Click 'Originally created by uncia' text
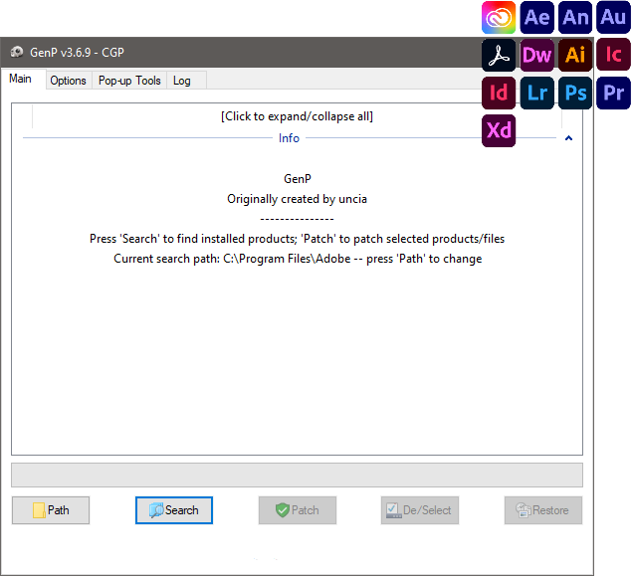 pos(297,199)
